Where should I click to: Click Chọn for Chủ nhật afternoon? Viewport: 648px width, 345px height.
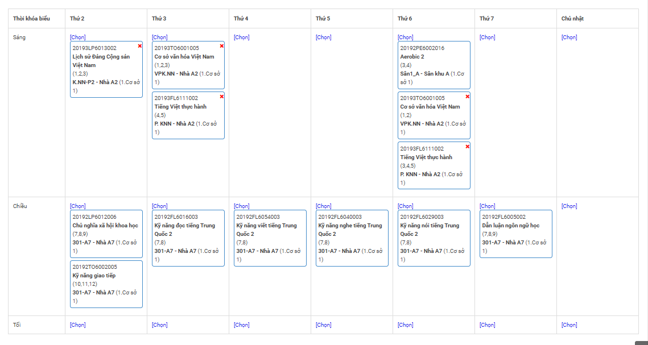point(569,206)
